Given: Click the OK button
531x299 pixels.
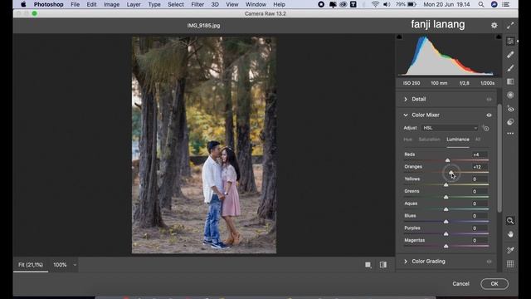Looking at the screenshot, I should tap(494, 284).
